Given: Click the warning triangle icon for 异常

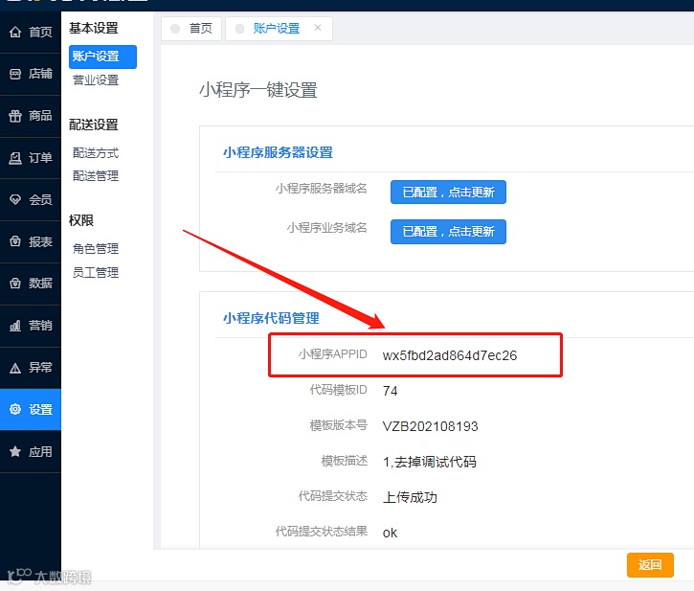Looking at the screenshot, I should coord(15,368).
